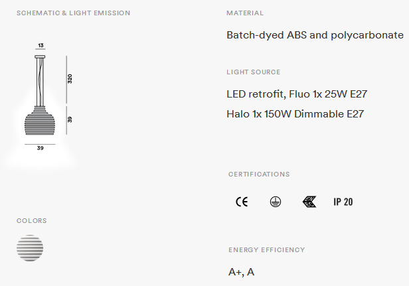
Task: Click the 320 cable length dimension
Action: [70, 79]
